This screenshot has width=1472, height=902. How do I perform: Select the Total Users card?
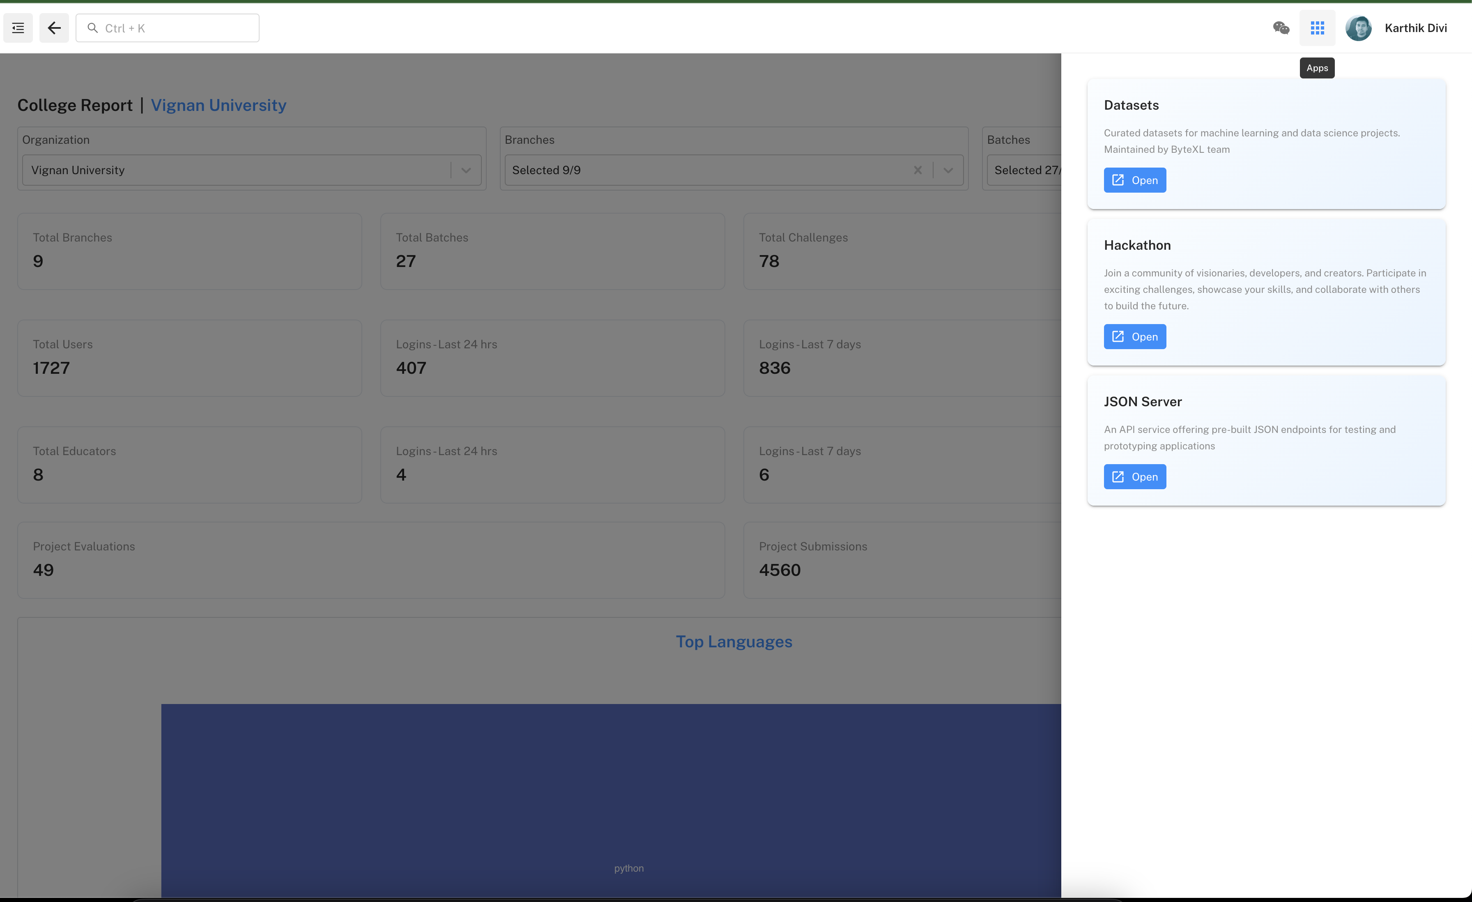[189, 358]
